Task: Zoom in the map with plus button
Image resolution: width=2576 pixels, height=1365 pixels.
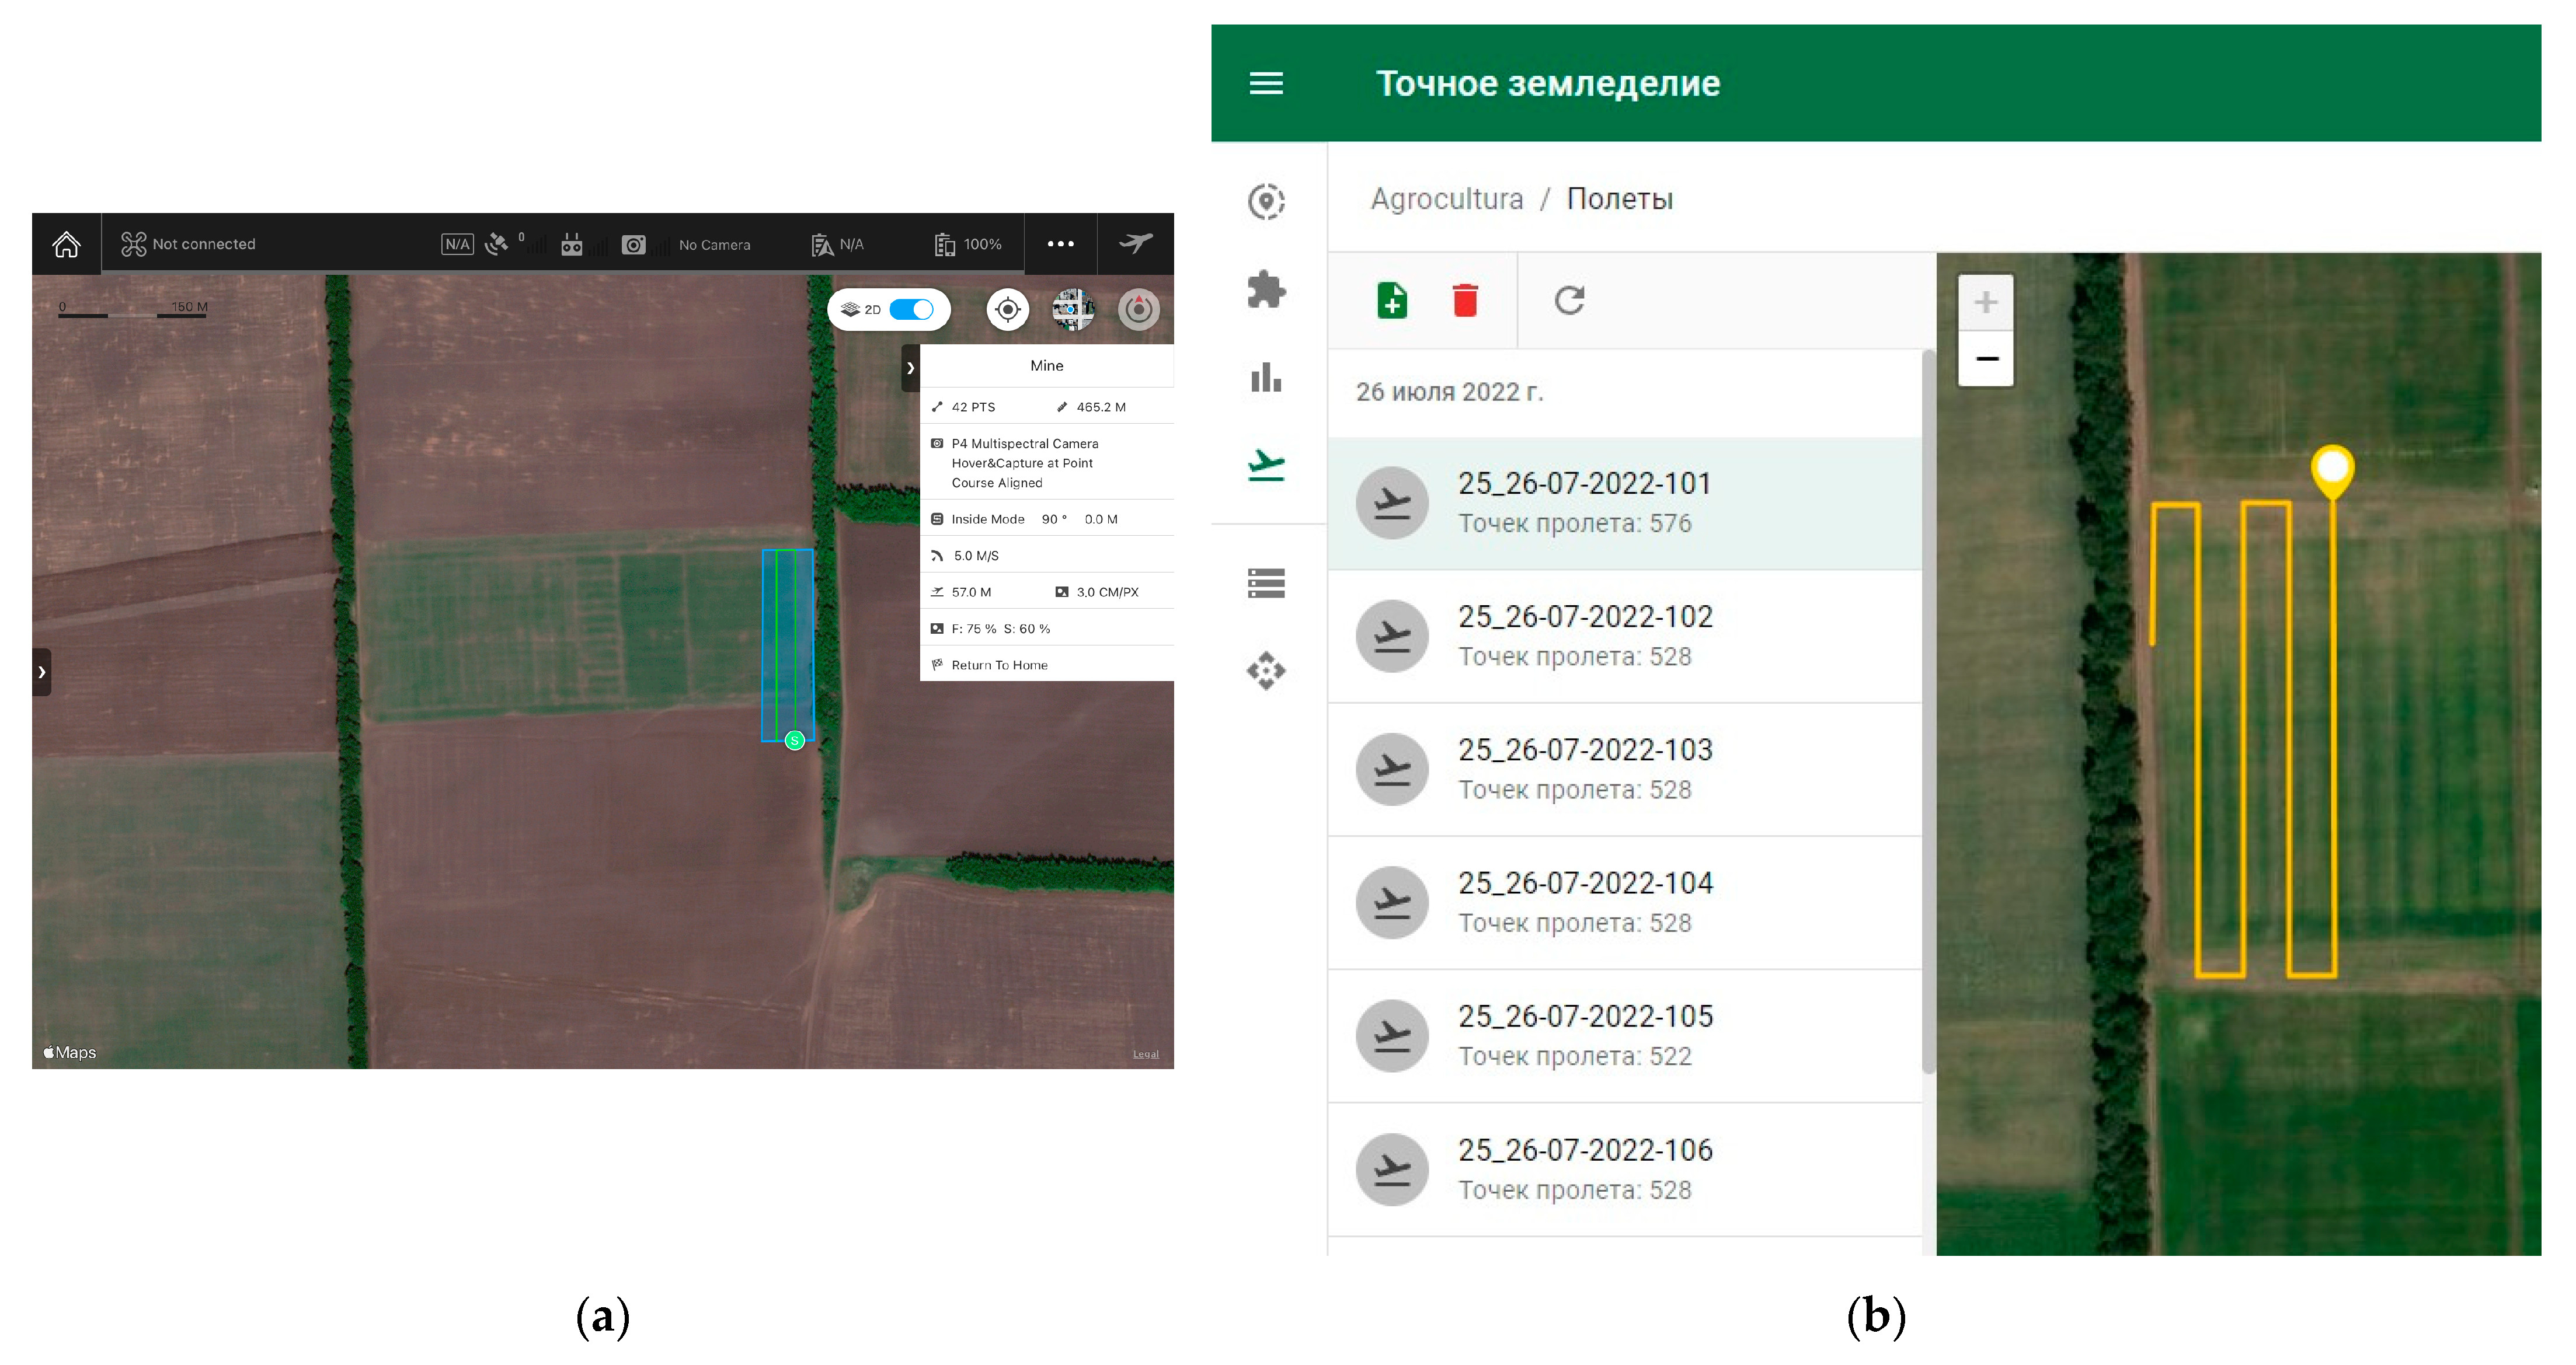Action: click(x=1985, y=302)
